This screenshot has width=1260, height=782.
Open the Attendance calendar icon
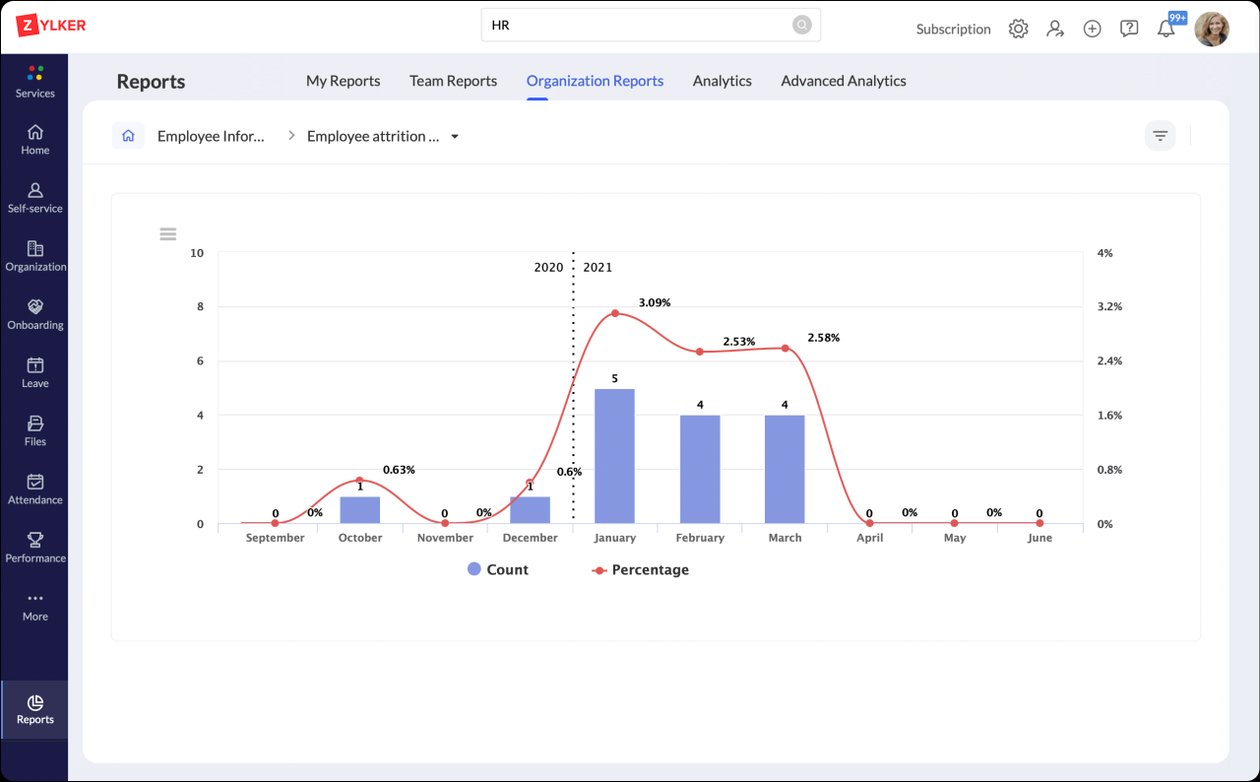pos(35,482)
